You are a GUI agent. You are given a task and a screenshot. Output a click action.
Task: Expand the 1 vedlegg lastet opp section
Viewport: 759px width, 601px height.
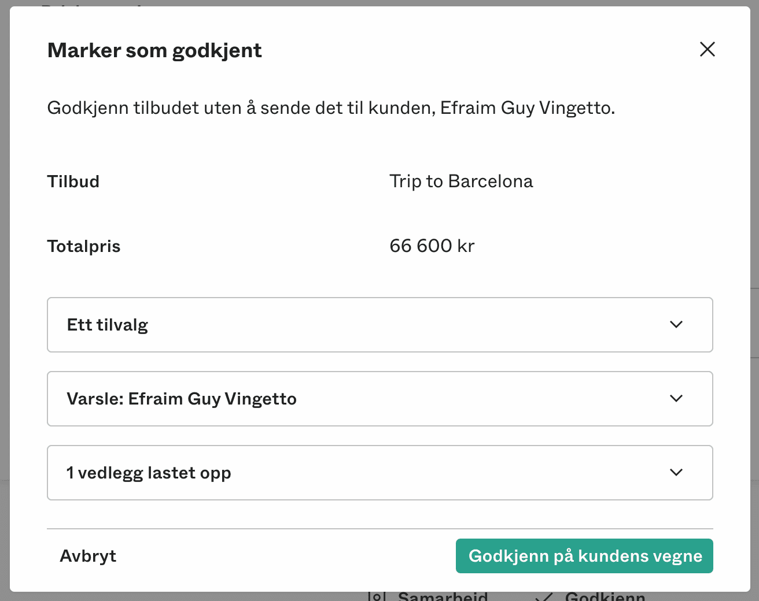pyautogui.click(x=379, y=473)
